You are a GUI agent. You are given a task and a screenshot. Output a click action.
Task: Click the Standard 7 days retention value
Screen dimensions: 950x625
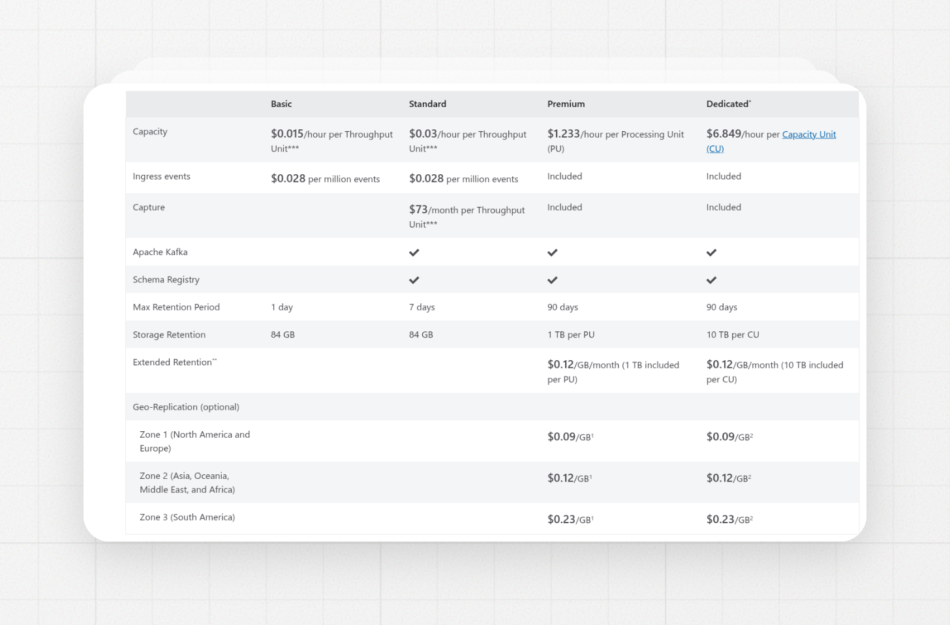[x=422, y=307]
